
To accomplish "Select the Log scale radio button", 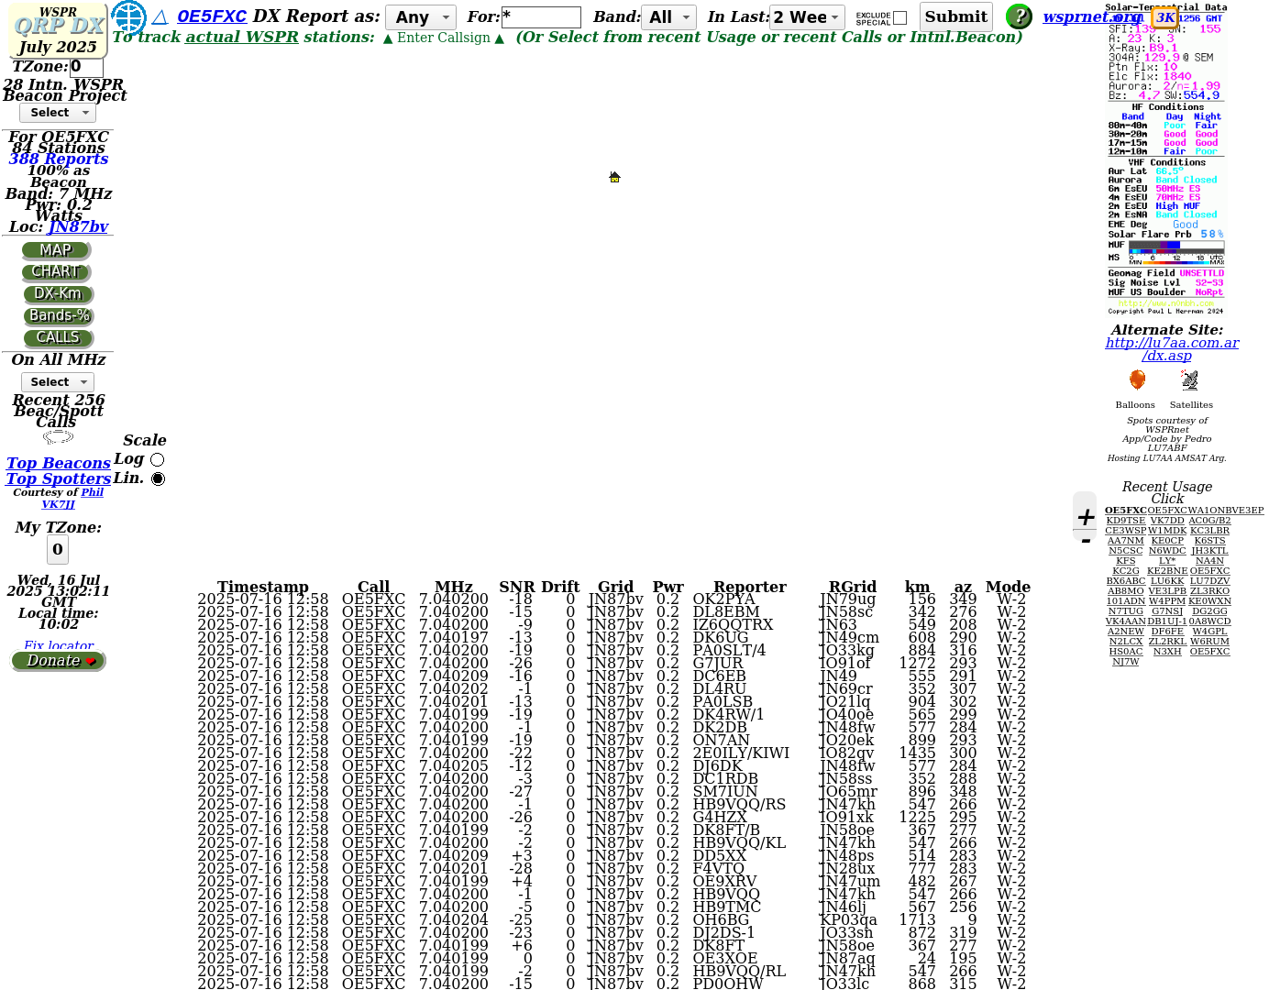I will [157, 459].
